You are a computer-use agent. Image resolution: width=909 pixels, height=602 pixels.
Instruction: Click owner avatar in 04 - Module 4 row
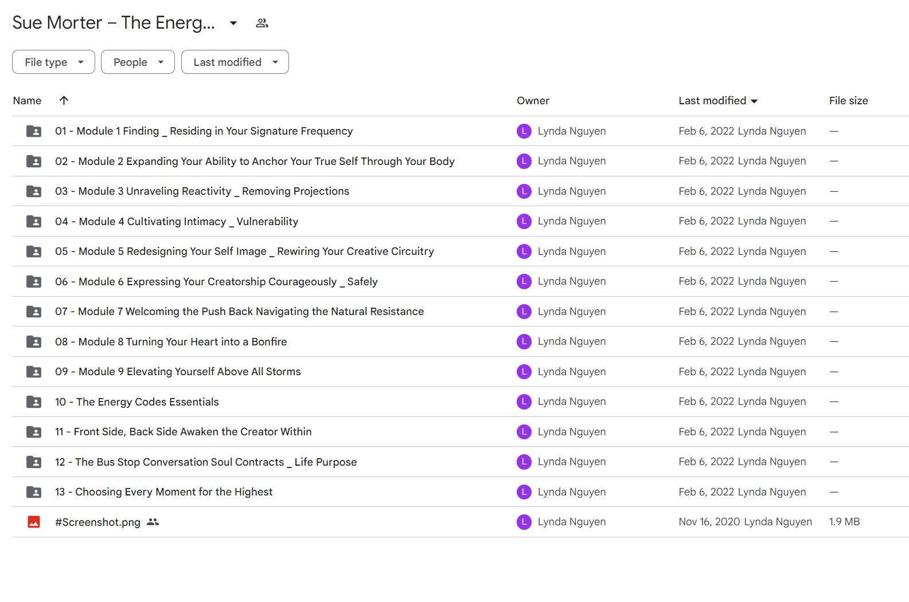524,221
